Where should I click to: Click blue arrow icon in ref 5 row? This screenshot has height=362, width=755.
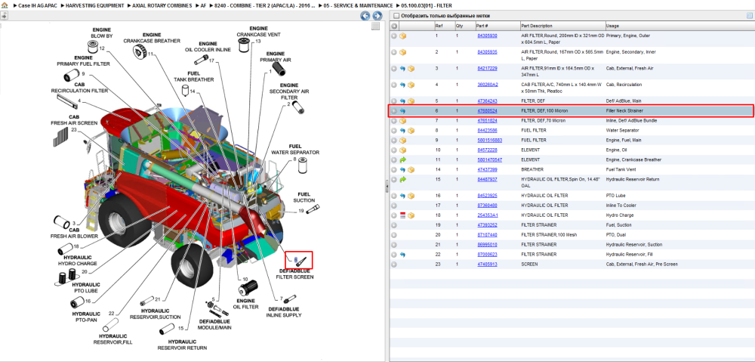[402, 101]
